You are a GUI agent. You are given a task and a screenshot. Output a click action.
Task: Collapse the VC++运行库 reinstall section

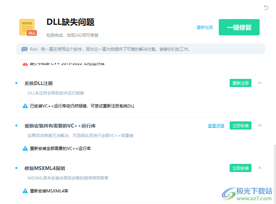click(260, 125)
